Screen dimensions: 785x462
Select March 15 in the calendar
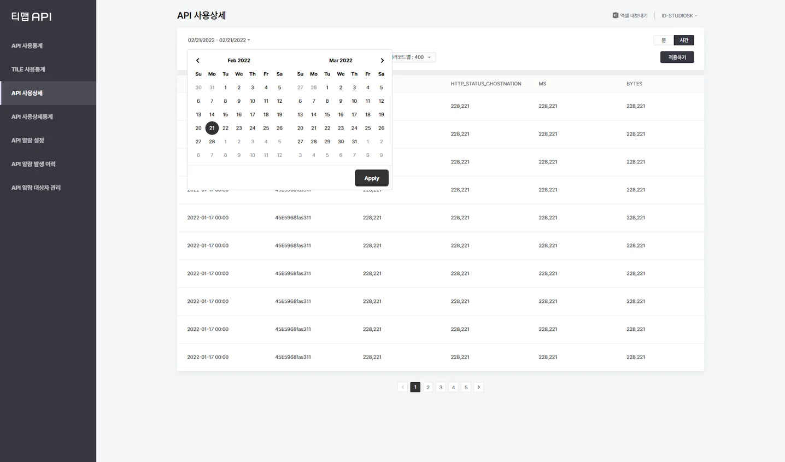pos(327,114)
